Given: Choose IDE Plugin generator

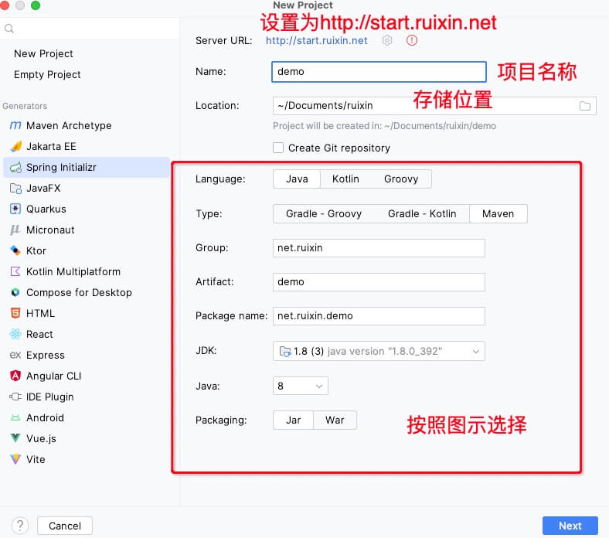Looking at the screenshot, I should [x=87, y=397].
